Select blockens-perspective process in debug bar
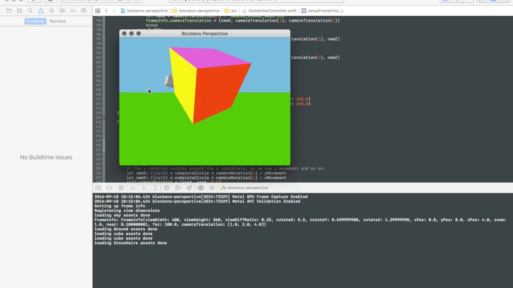The height and width of the screenshot is (288, 513). [244, 188]
